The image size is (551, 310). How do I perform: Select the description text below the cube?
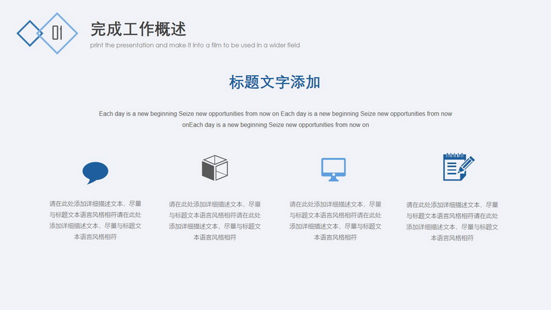215,221
